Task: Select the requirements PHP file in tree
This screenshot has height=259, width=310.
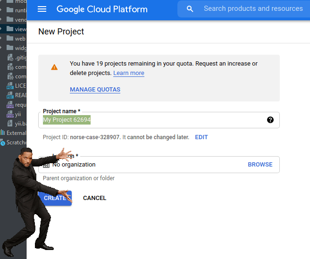Action: click(17, 105)
